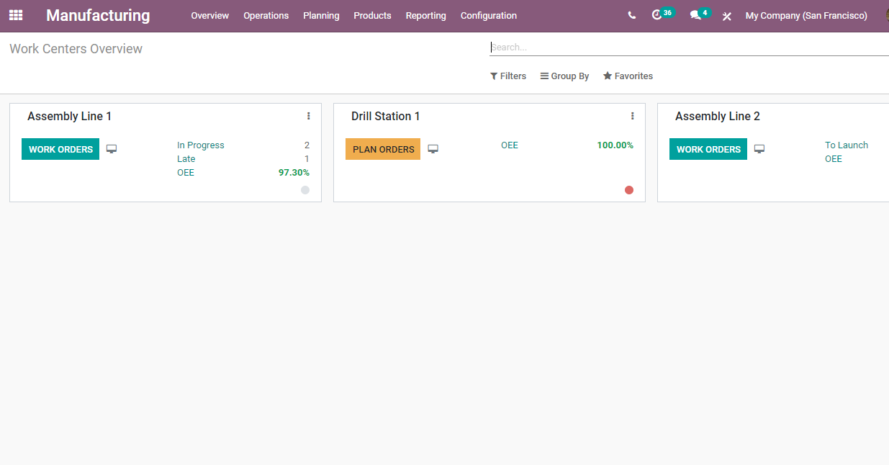The width and height of the screenshot is (889, 465).
Task: Click Assembly Line 1 grey status dot
Action: click(305, 190)
